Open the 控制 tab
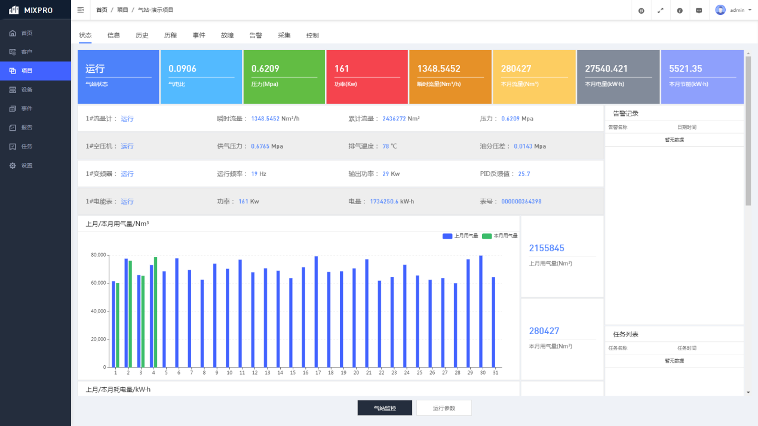758x426 pixels. pyautogui.click(x=312, y=35)
